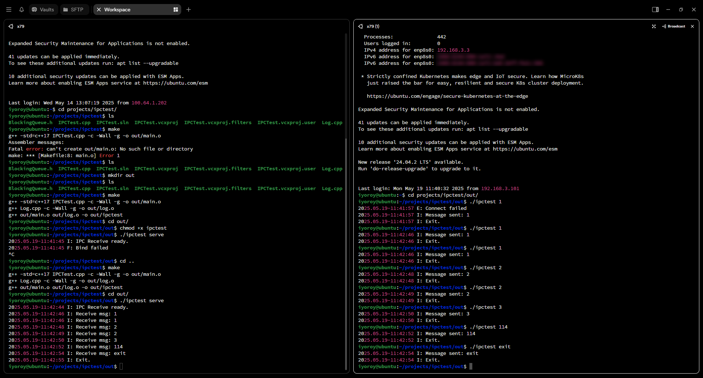Select the Workspace tab
703x378 pixels.
(137, 10)
